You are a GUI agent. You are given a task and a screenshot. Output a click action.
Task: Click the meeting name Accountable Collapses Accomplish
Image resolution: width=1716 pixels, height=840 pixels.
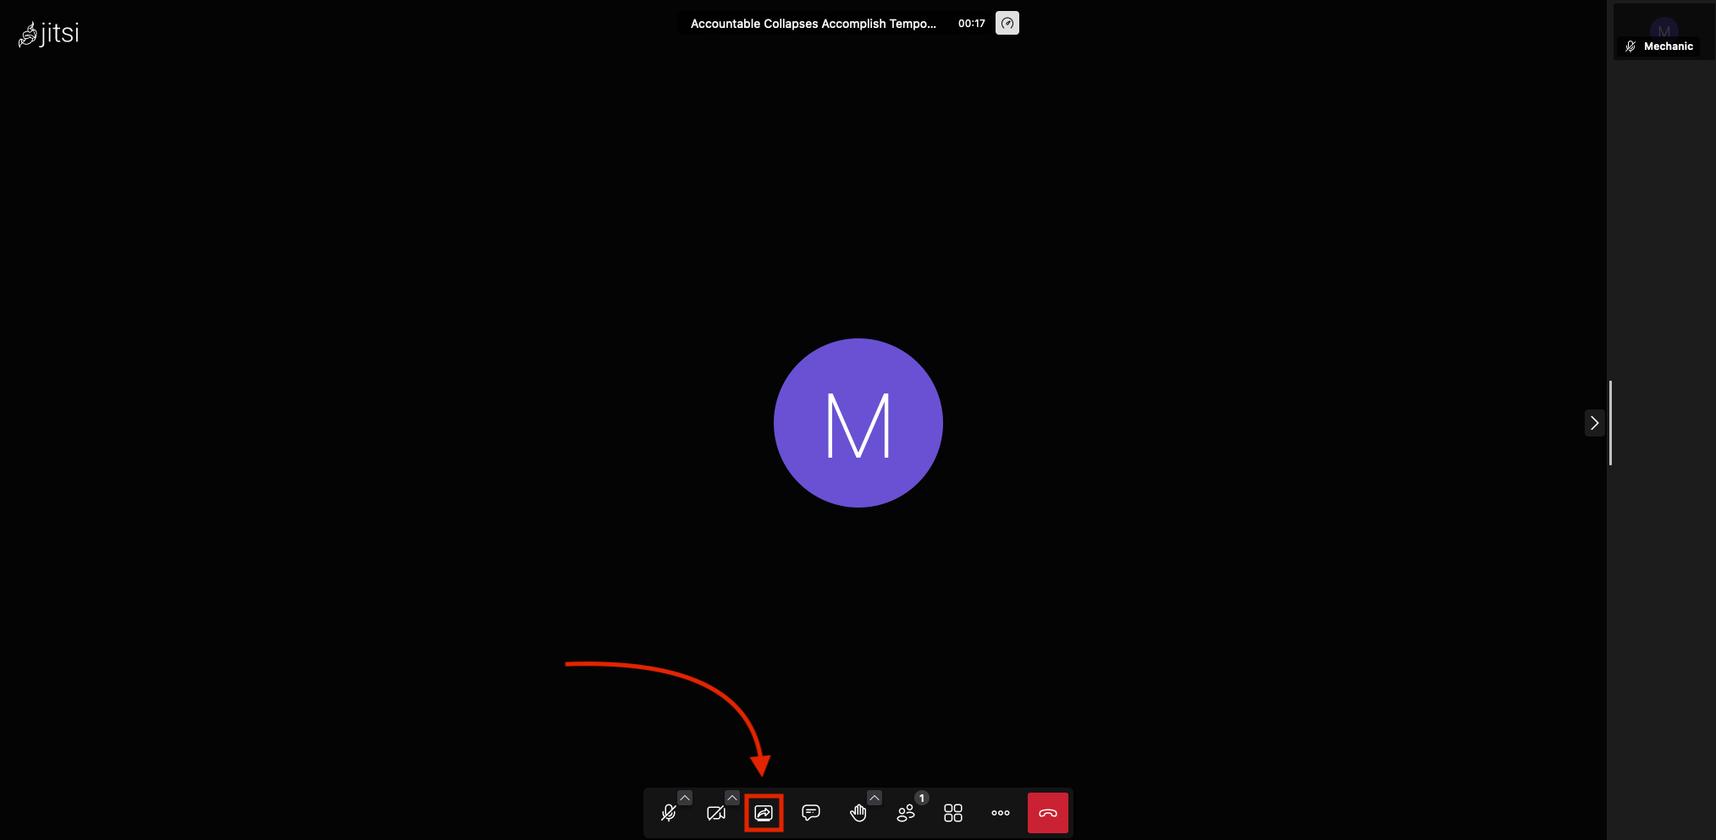pyautogui.click(x=813, y=24)
